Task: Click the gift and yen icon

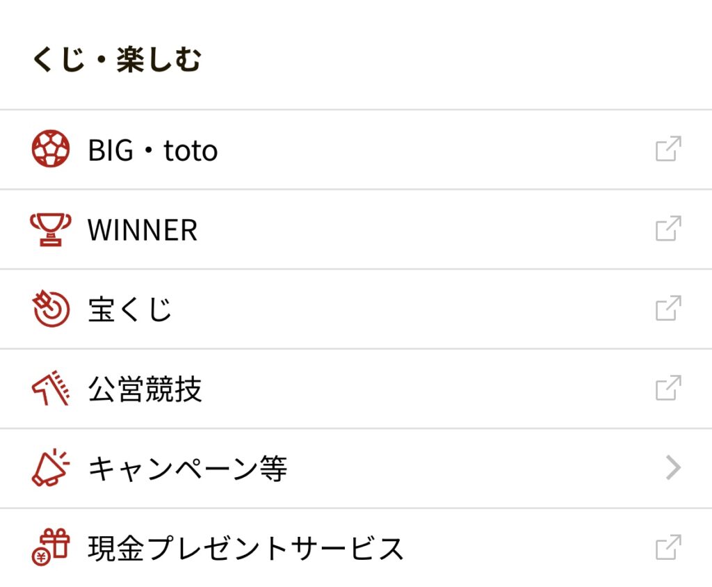Action: click(51, 547)
